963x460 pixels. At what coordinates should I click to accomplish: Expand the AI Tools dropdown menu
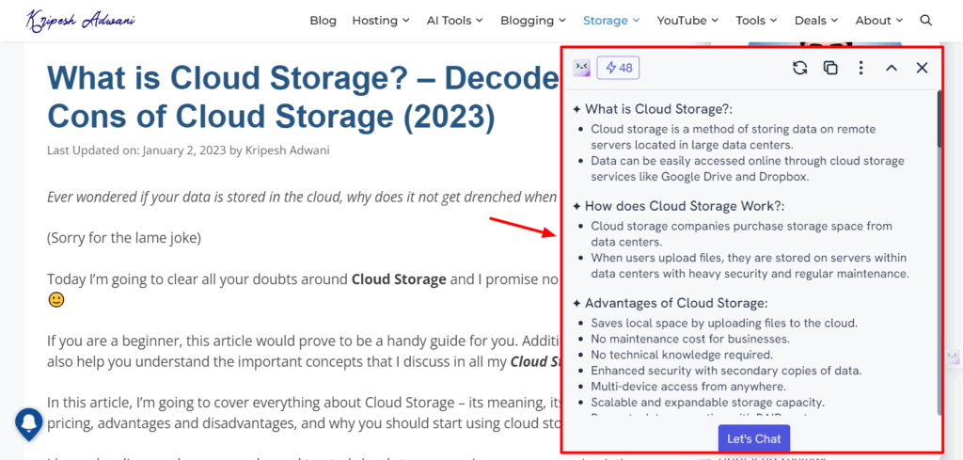(454, 20)
